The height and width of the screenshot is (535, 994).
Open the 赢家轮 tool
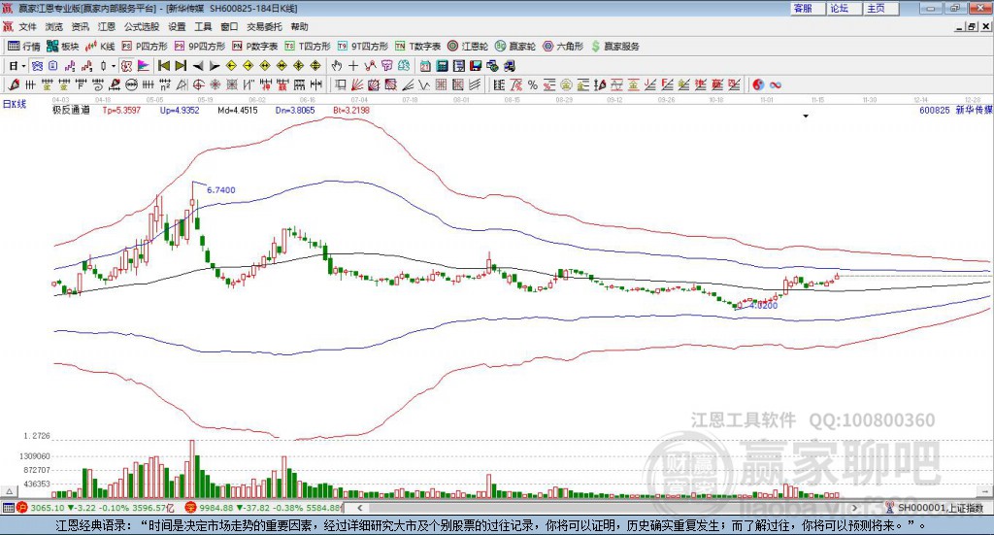(x=515, y=47)
